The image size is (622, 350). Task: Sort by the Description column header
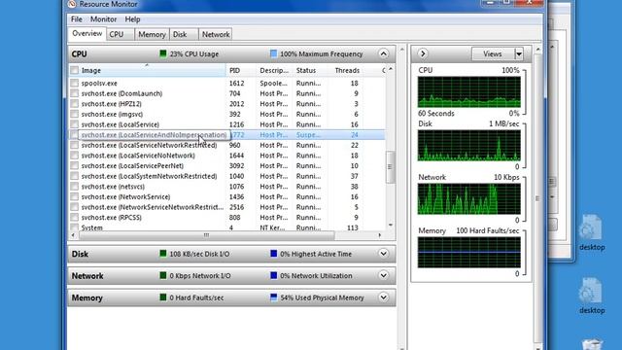click(275, 70)
